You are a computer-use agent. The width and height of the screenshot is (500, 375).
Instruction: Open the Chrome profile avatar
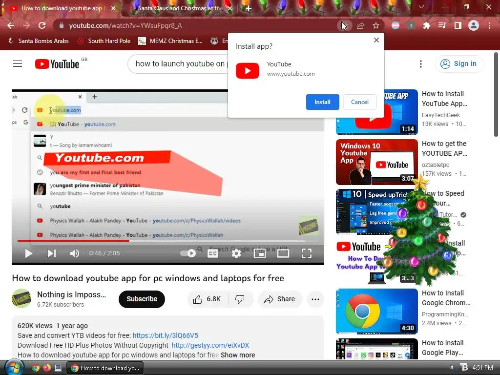[474, 25]
